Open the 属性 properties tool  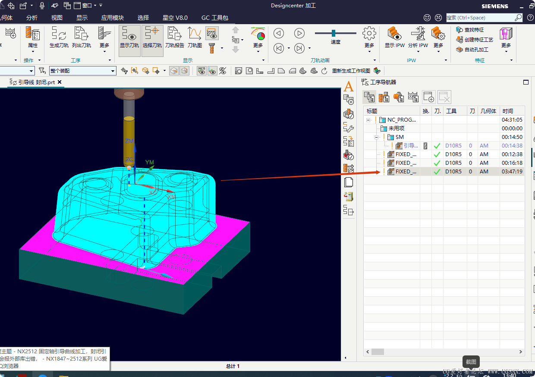(33, 37)
